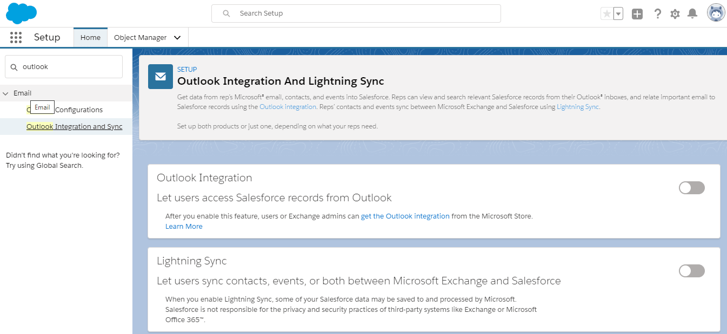The width and height of the screenshot is (727, 334).
Task: Open the user profile avatar
Action: click(716, 13)
